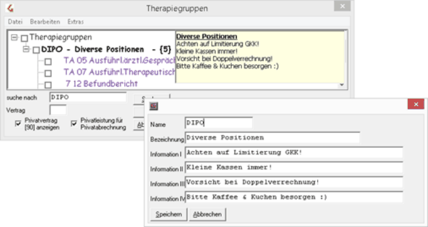Click the info panel scrollbar down arrow
The height and width of the screenshot is (227, 428).
342,85
